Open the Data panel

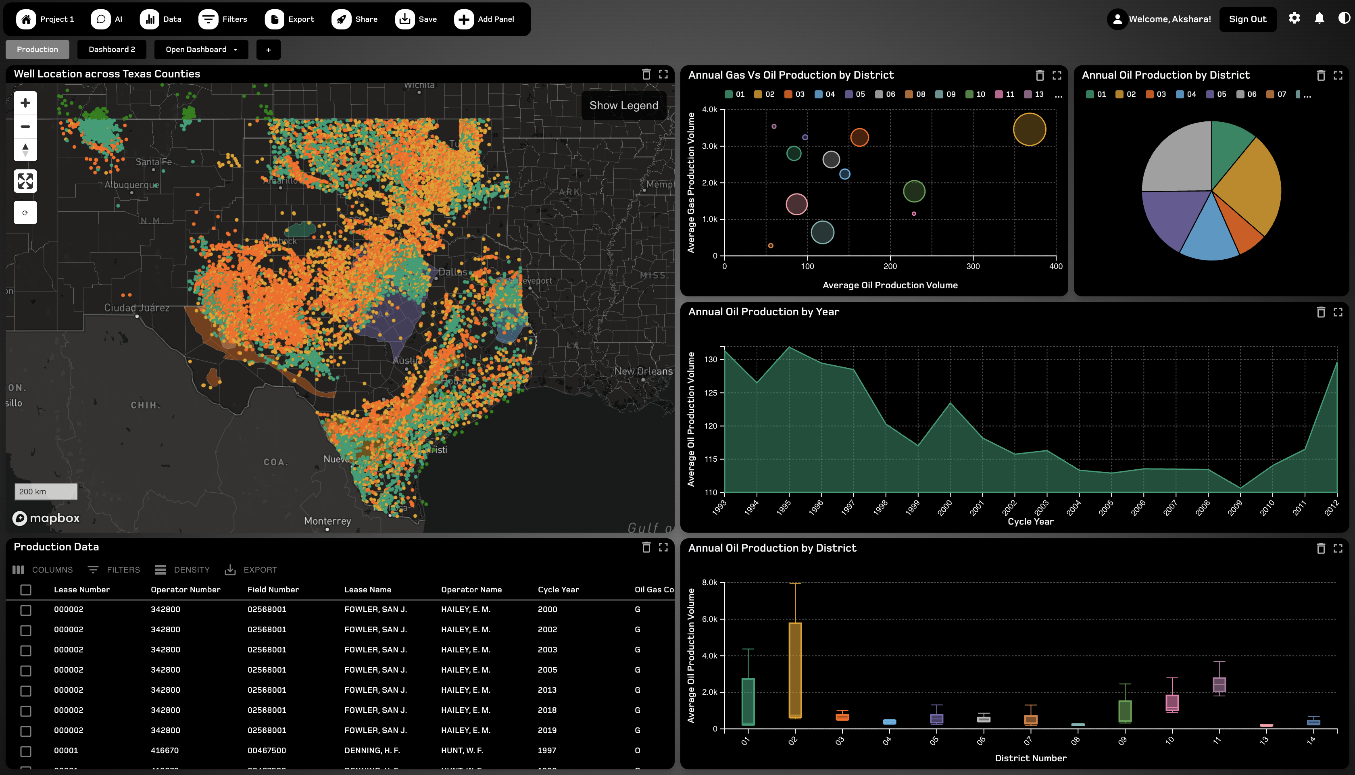161,19
